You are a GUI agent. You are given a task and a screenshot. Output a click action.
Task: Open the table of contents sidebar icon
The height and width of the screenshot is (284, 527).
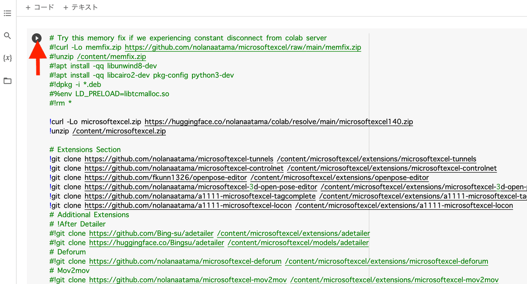(x=7, y=14)
